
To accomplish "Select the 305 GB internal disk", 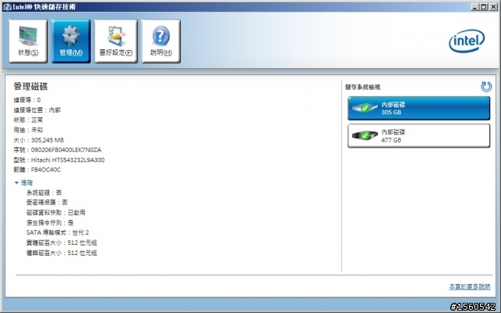I will point(419,108).
